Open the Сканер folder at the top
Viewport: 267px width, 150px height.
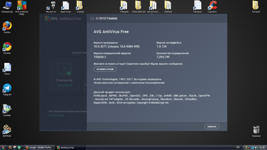click(x=80, y=7)
